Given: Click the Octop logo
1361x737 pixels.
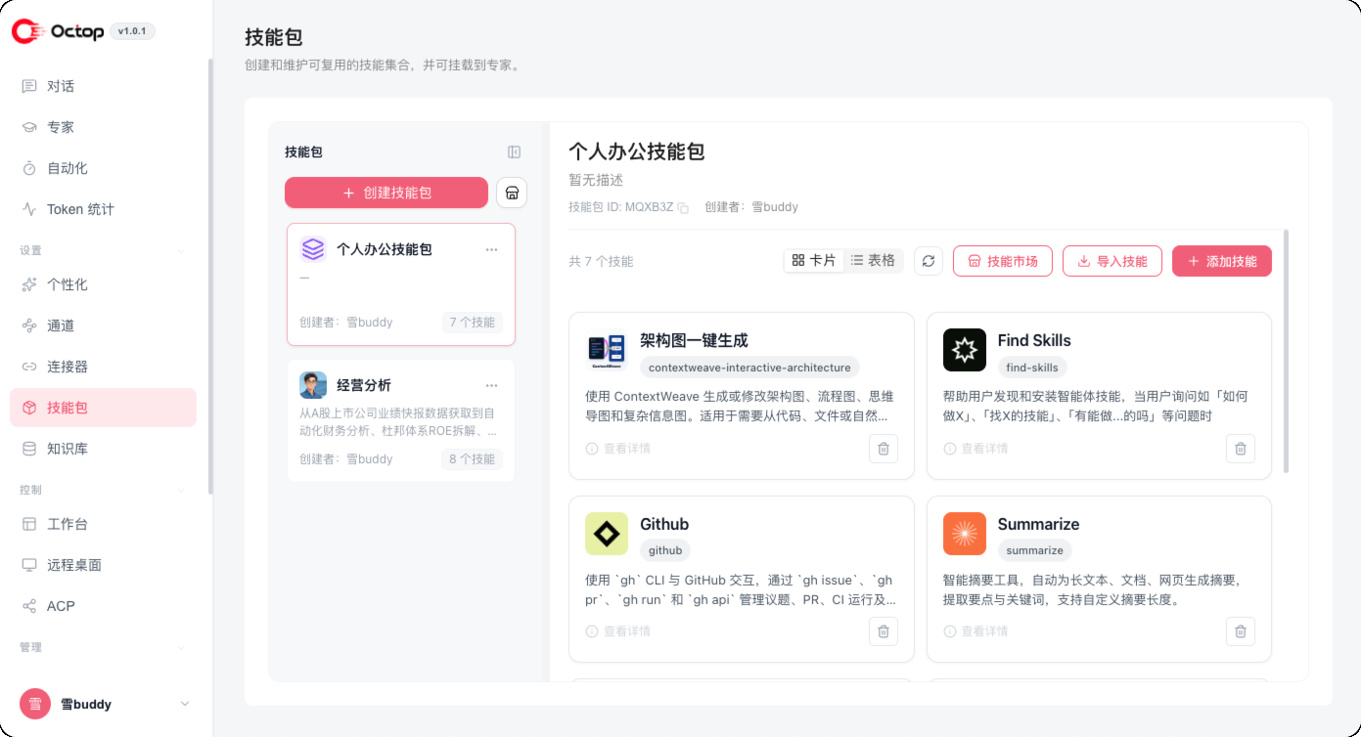Looking at the screenshot, I should 58,31.
